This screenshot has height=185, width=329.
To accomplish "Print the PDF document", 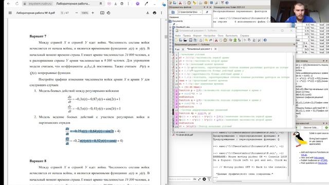I will 155,13.
